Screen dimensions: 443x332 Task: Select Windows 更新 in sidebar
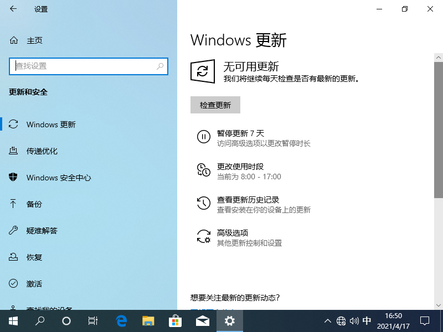coord(51,124)
